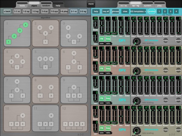Open the play tab
The image size is (182, 136).
[160, 5]
